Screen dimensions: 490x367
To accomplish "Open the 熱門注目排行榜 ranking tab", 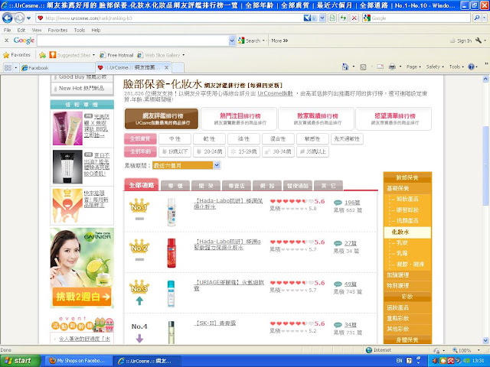I will [239, 119].
